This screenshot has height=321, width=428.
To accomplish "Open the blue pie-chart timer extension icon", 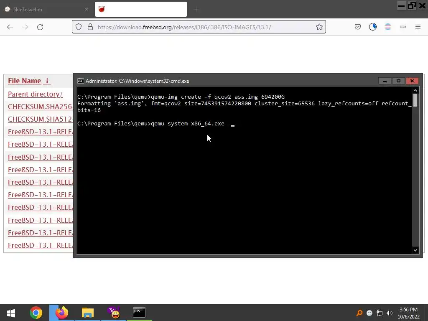I will [x=372, y=27].
